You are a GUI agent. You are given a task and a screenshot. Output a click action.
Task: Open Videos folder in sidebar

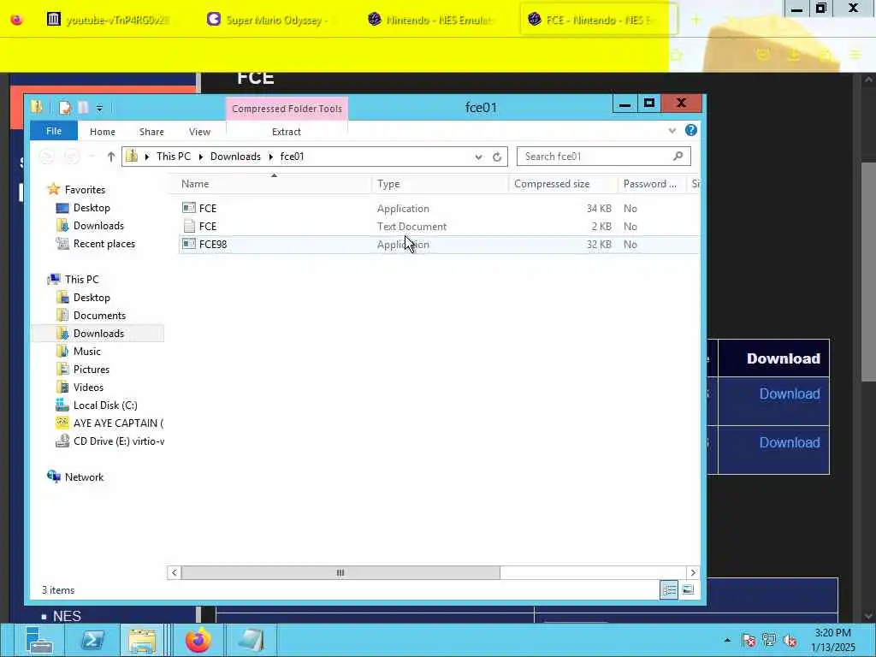[x=80, y=388]
